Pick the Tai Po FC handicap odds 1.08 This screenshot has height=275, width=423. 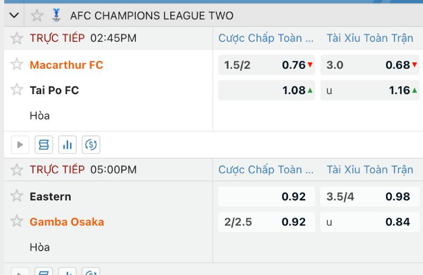pos(266,90)
